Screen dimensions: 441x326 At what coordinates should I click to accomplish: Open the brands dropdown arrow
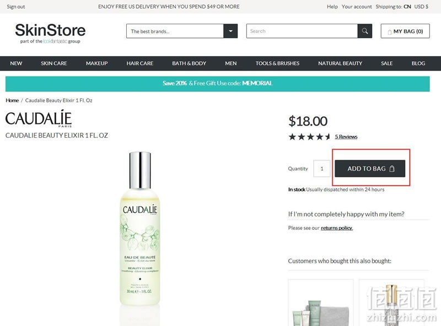(x=230, y=31)
